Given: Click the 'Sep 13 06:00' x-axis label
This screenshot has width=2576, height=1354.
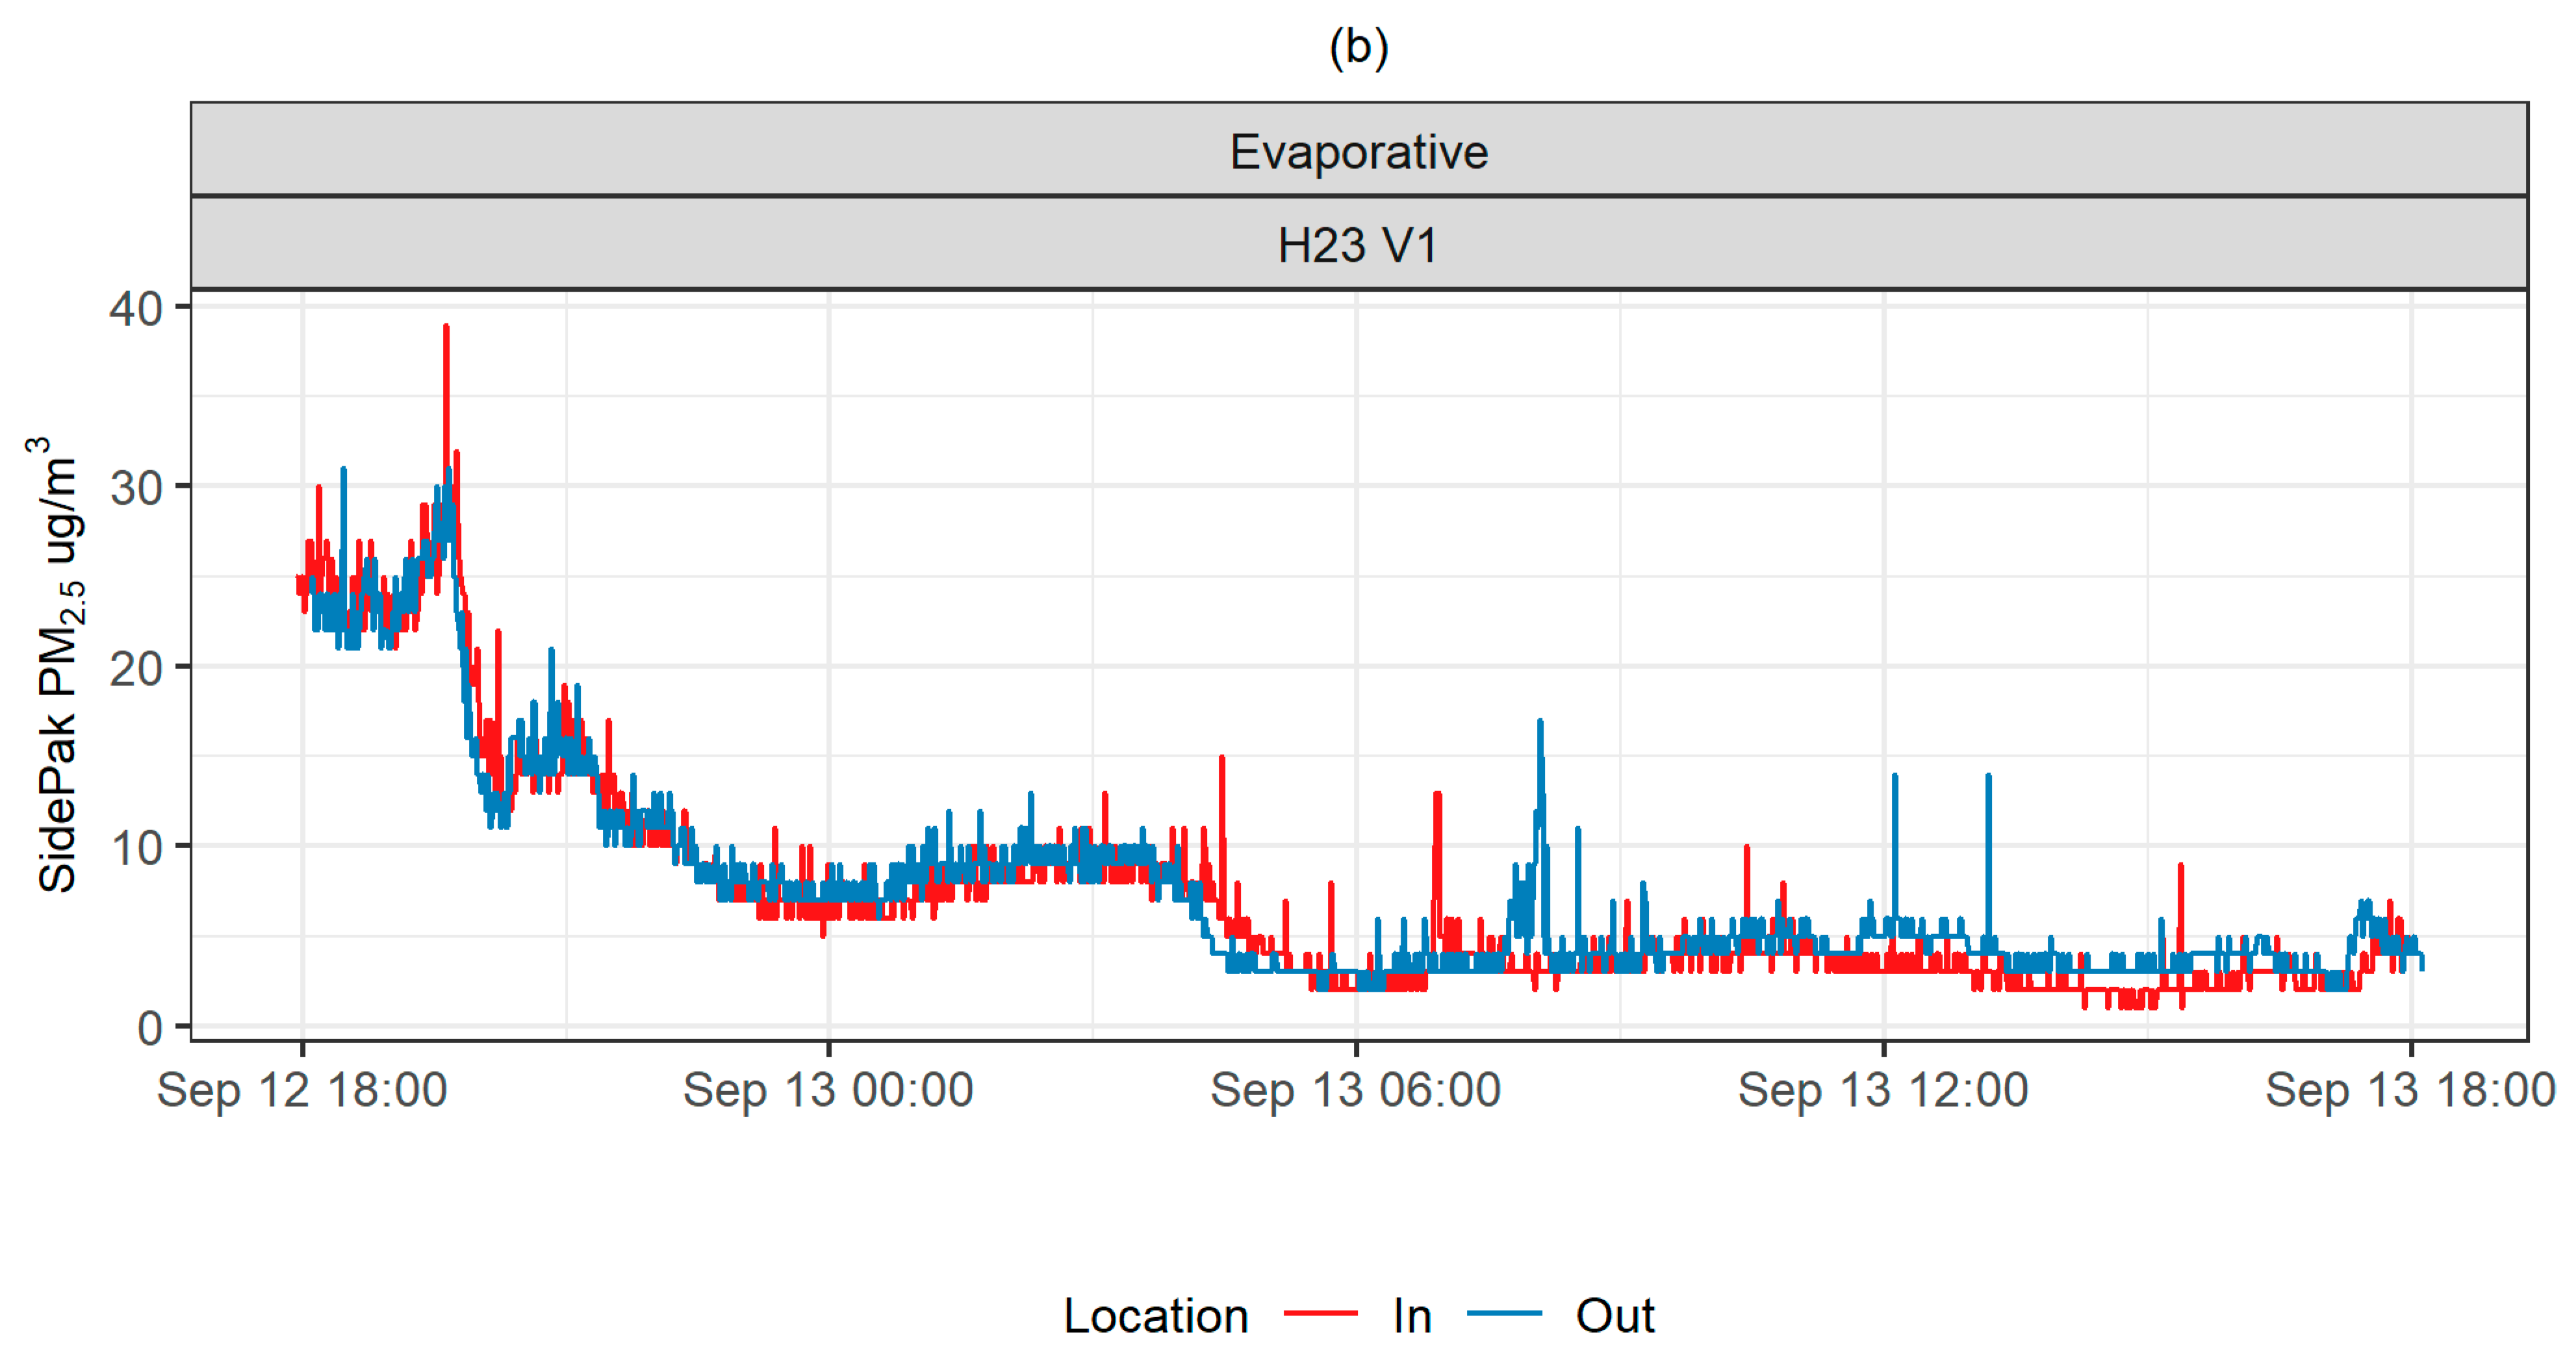Looking at the screenshot, I should (1355, 1089).
